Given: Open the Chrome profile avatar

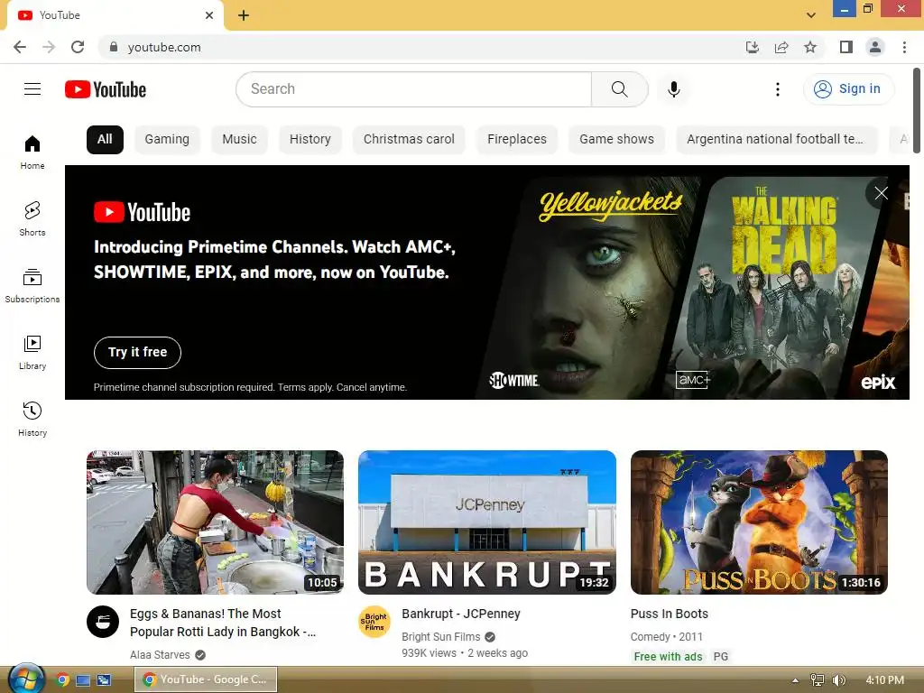Looking at the screenshot, I should tap(875, 47).
